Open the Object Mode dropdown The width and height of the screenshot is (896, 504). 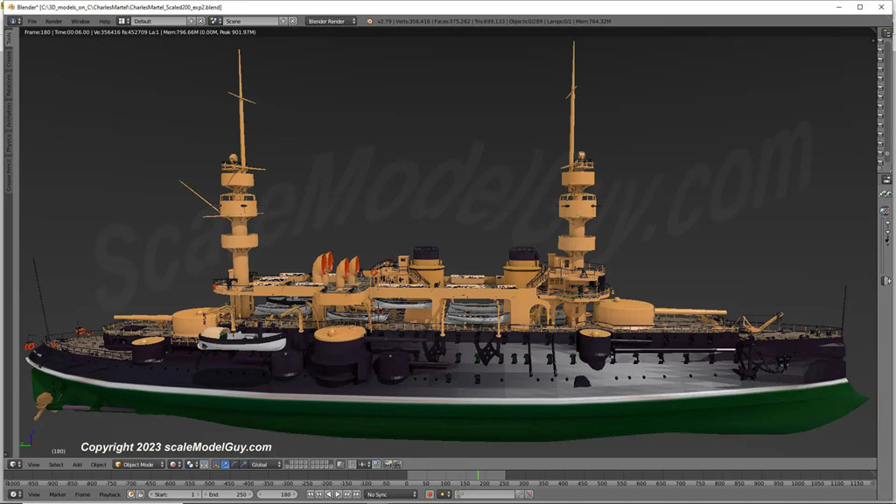[x=138, y=465]
